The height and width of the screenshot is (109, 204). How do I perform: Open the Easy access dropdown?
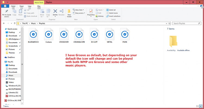pos(79,13)
